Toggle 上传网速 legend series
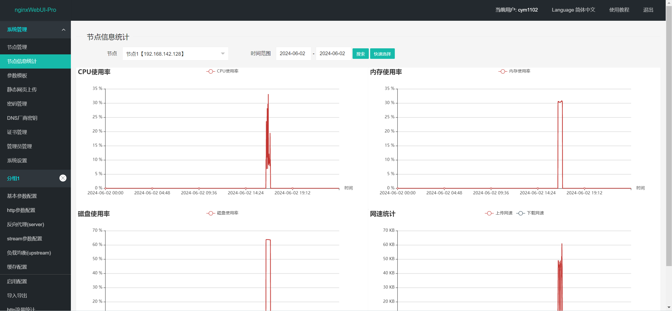672x311 pixels. [498, 213]
